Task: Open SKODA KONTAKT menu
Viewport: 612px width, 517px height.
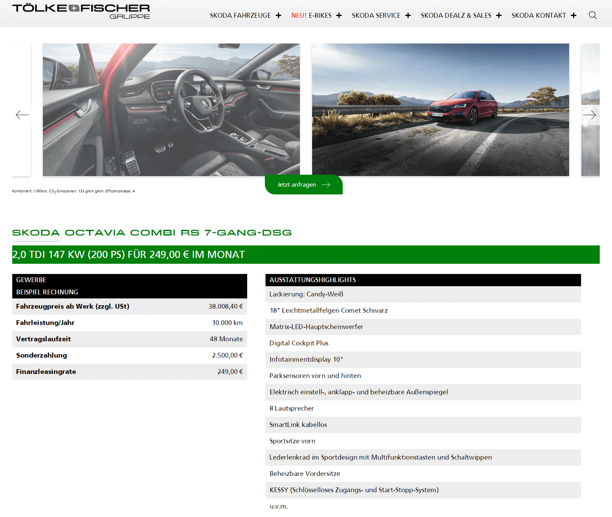Action: point(539,15)
